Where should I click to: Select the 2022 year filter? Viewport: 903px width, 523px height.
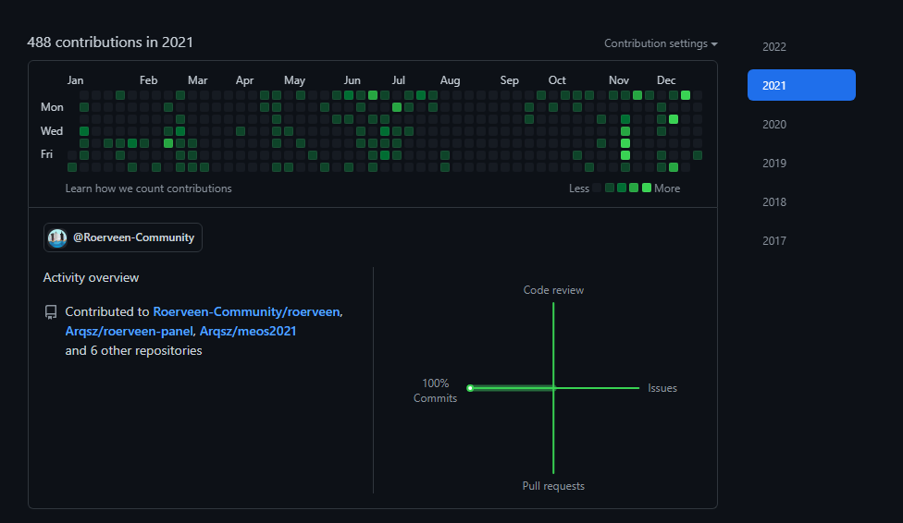pyautogui.click(x=774, y=46)
